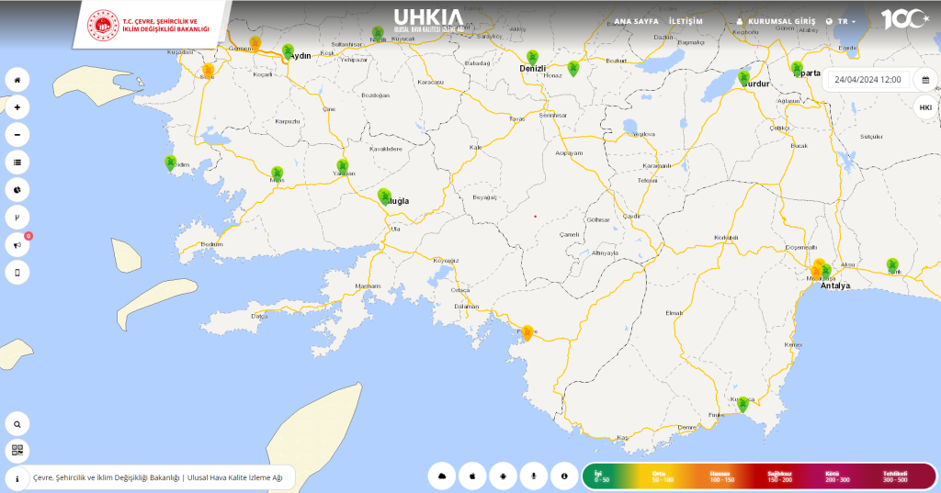Go to ANA SAYFA menu item
This screenshot has height=493, width=941.
pyautogui.click(x=636, y=21)
